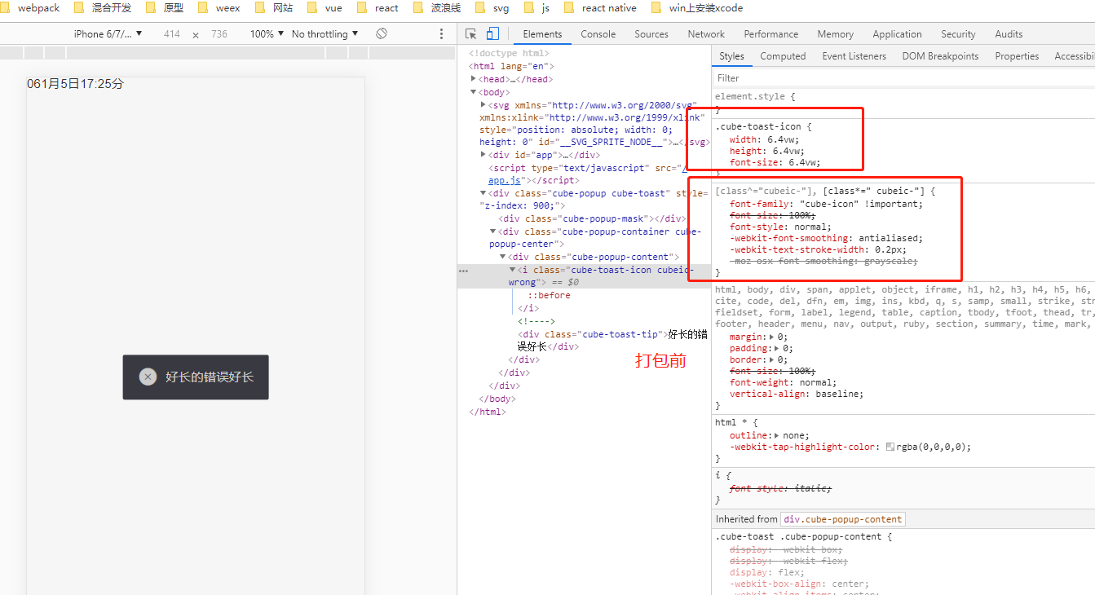The height and width of the screenshot is (595, 1095).
Task: Switch to the Memory tab
Action: [x=836, y=34]
